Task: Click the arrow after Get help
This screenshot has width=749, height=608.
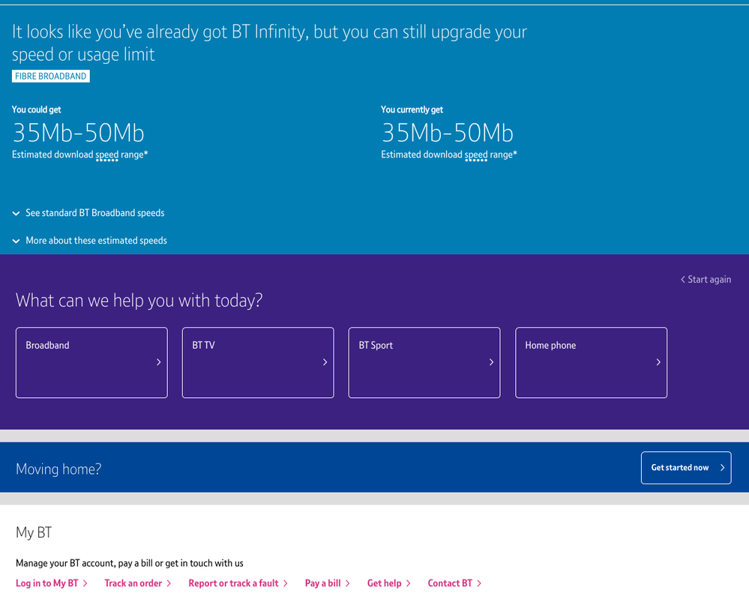Action: (x=408, y=584)
